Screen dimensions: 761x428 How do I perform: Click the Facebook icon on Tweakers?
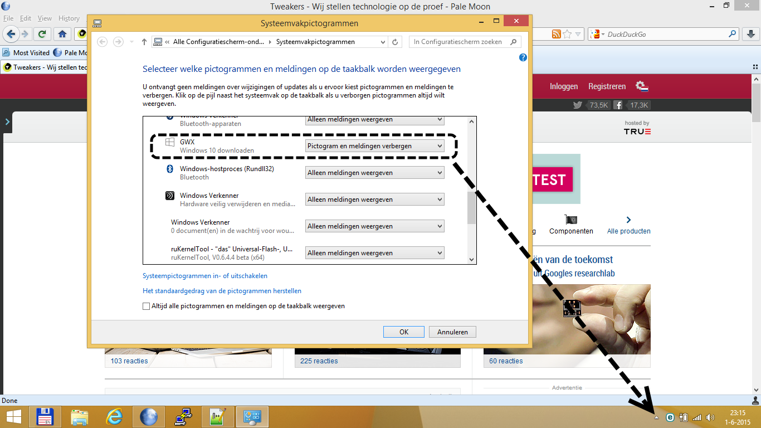point(618,105)
